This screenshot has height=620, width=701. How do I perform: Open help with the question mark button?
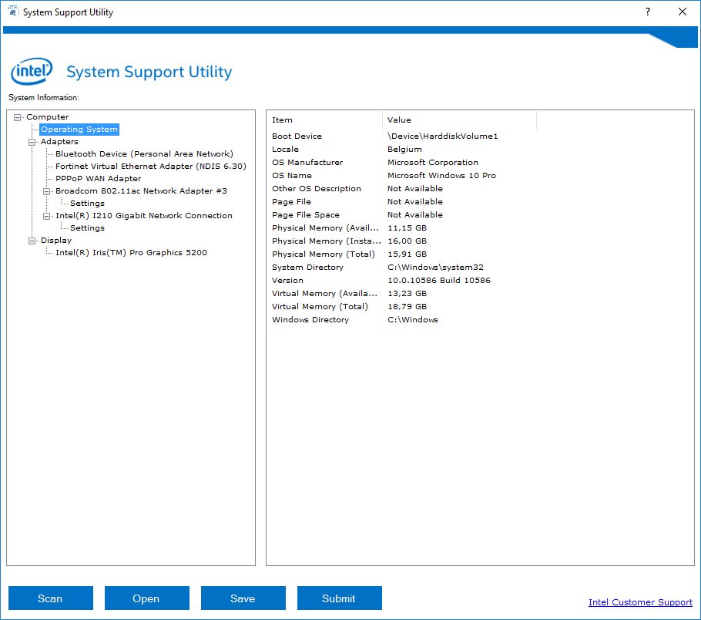click(x=647, y=12)
